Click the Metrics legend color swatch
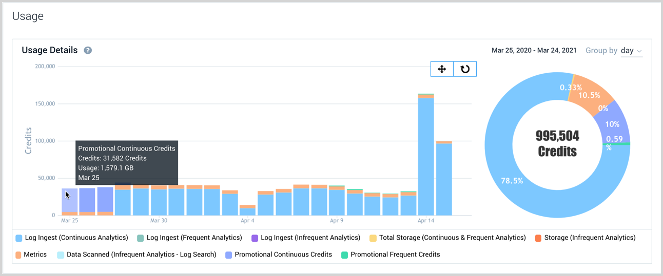Screen dimensions: 663x276 18,255
